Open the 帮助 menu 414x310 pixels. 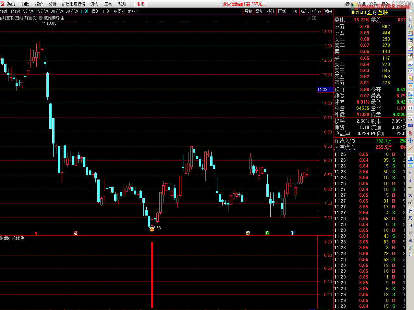pyautogui.click(x=122, y=4)
